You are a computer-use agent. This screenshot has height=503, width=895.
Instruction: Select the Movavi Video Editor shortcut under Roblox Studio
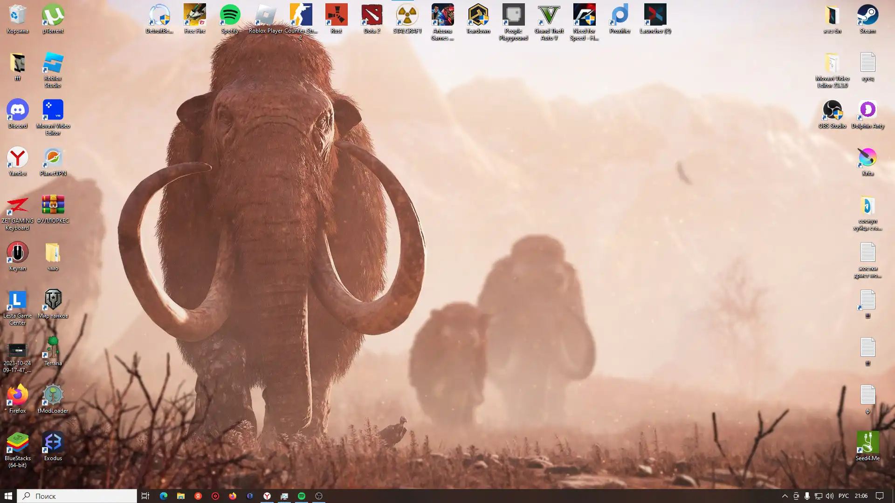pyautogui.click(x=53, y=117)
